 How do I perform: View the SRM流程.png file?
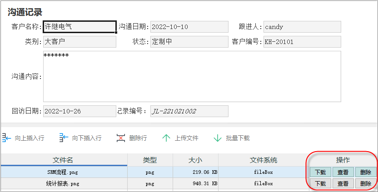click(x=343, y=172)
